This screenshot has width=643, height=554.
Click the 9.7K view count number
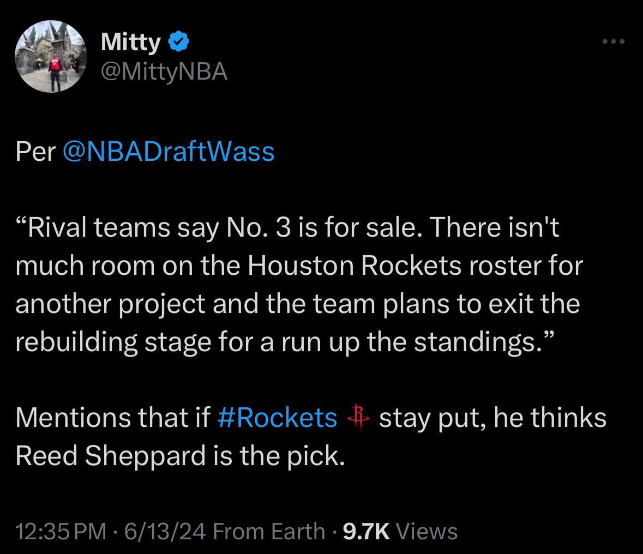pos(365,531)
